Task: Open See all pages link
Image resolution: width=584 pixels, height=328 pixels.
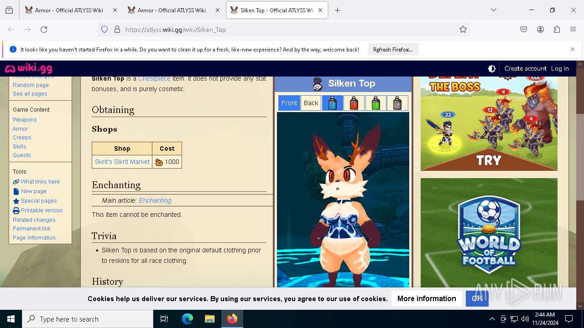Action: tap(30, 94)
